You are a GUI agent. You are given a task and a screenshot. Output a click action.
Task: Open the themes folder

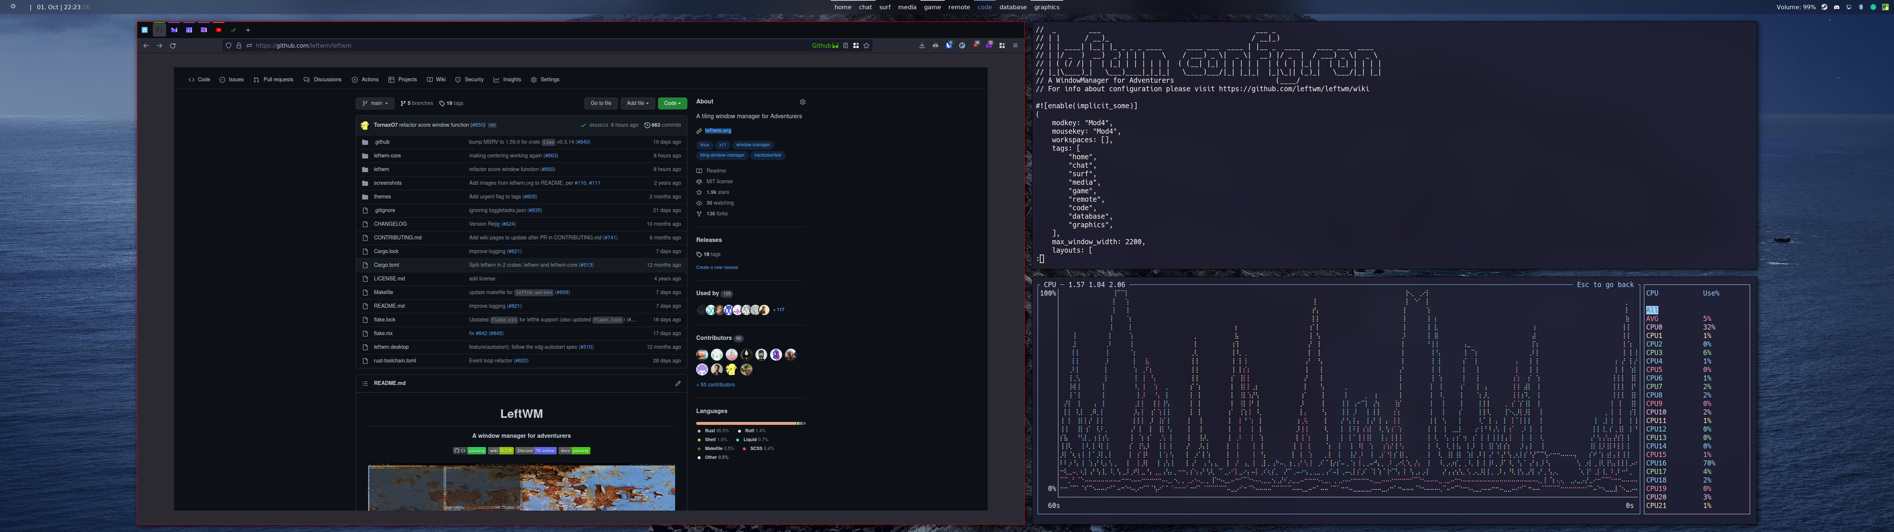[382, 197]
